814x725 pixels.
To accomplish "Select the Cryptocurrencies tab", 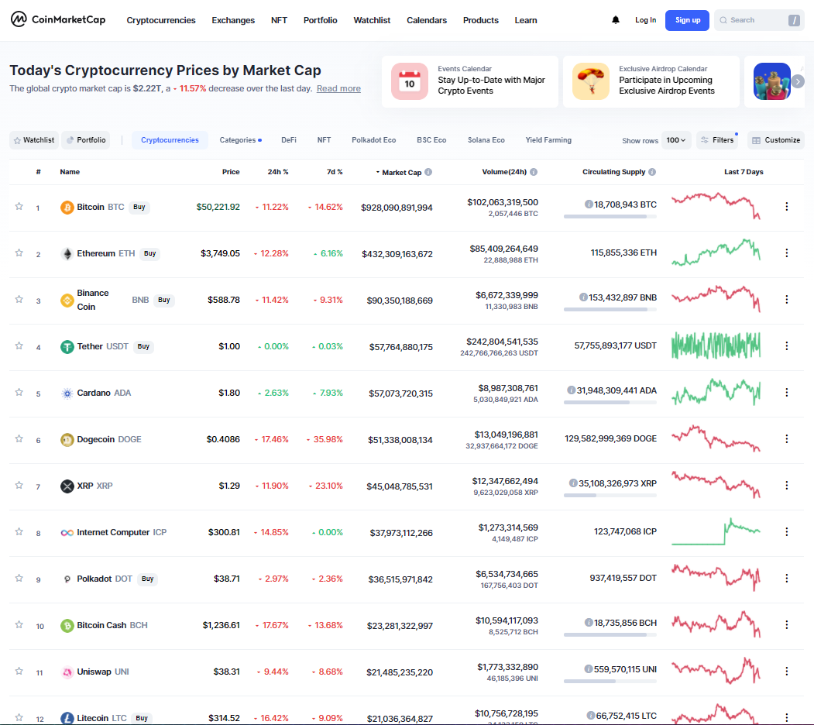I will point(170,140).
